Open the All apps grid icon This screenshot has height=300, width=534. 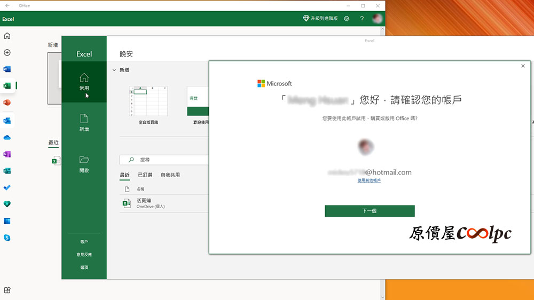[7, 290]
